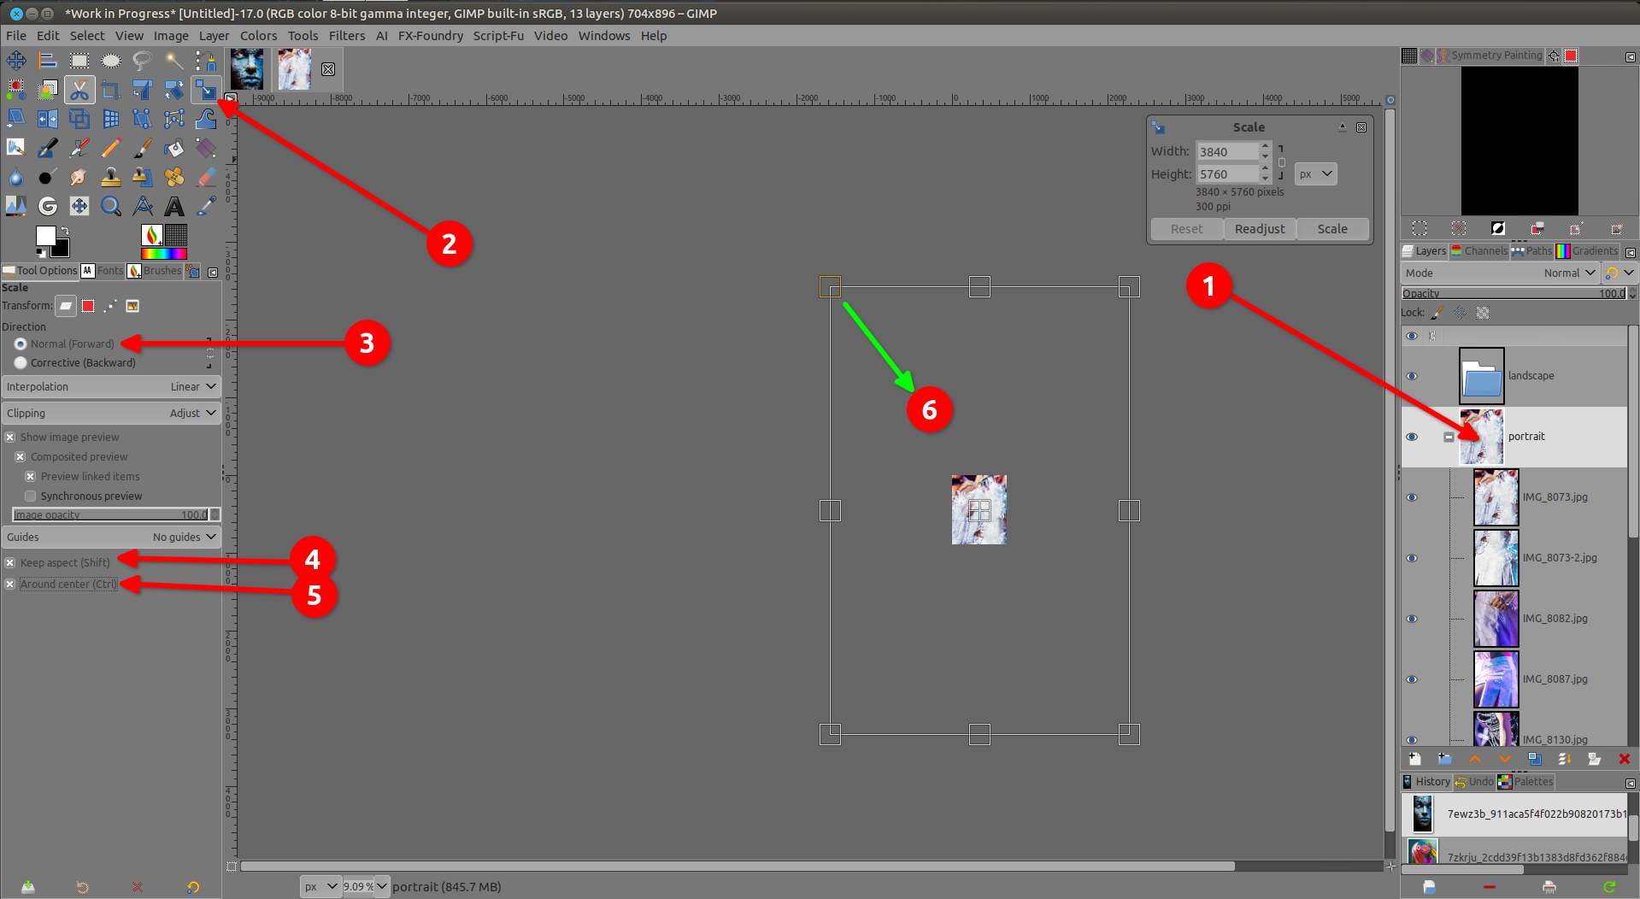Viewport: 1640px width, 899px height.
Task: Enable Synchronous preview checkbox
Action: pos(31,496)
